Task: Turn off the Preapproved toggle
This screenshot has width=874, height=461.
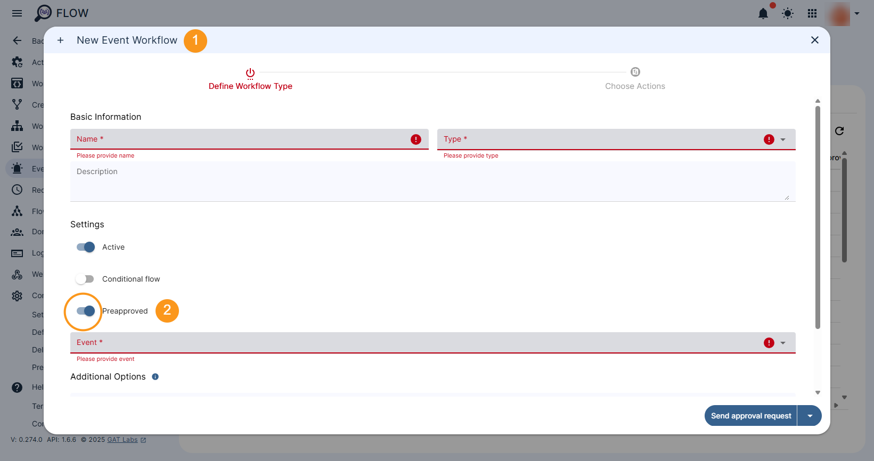Action: point(85,311)
